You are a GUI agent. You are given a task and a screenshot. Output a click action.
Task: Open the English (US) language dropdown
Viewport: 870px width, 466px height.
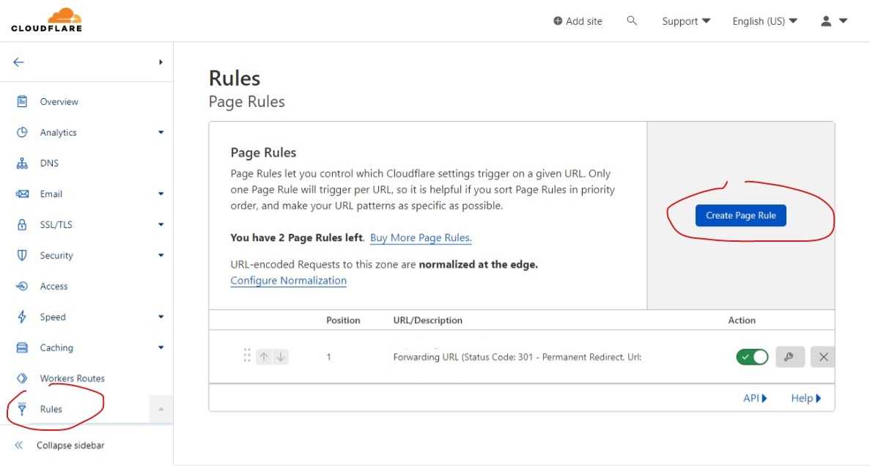tap(764, 21)
